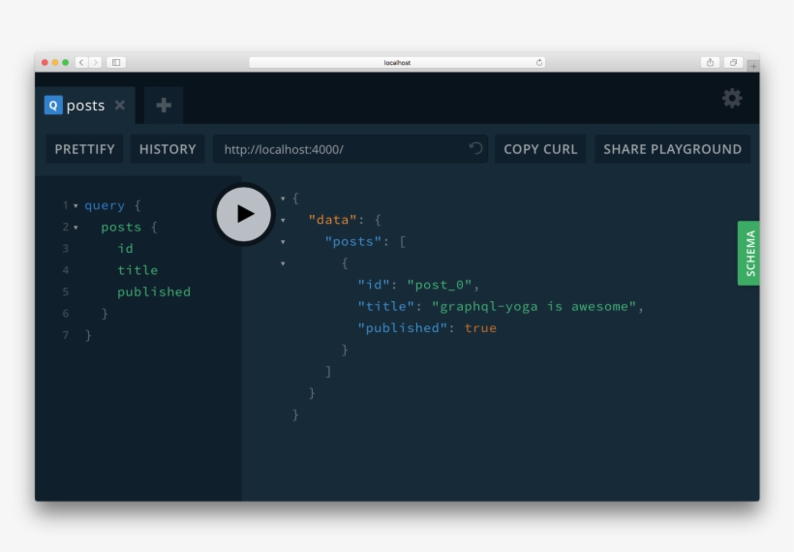Click the "data" key in response
Screen dimensions: 794x552
point(333,219)
